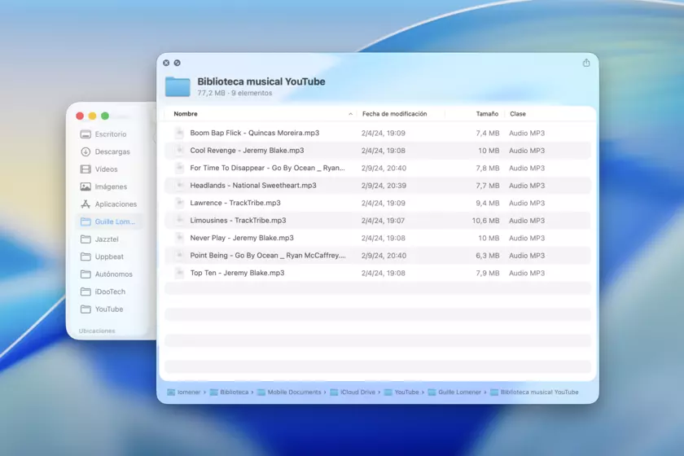The image size is (684, 456).
Task: Select Boom Bap Flick - Quincas Moreira.mp3
Action: coord(254,133)
